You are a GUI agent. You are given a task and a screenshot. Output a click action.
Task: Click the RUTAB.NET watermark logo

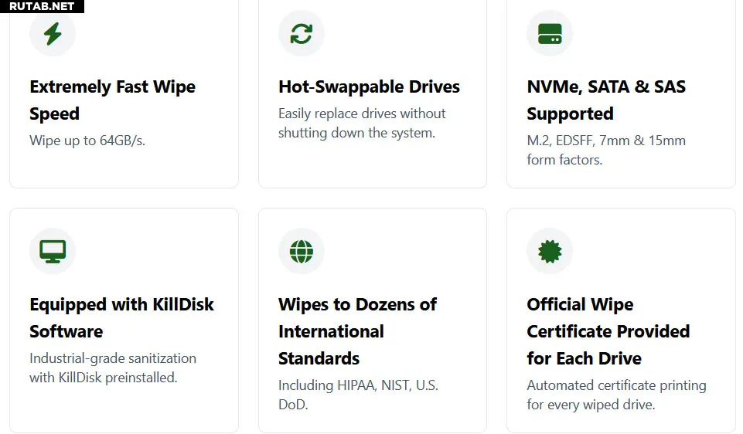pyautogui.click(x=42, y=6)
